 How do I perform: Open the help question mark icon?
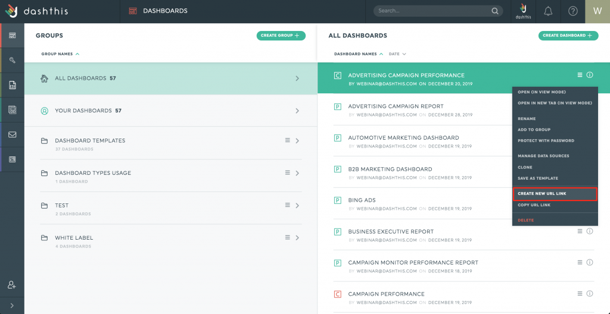tap(572, 11)
